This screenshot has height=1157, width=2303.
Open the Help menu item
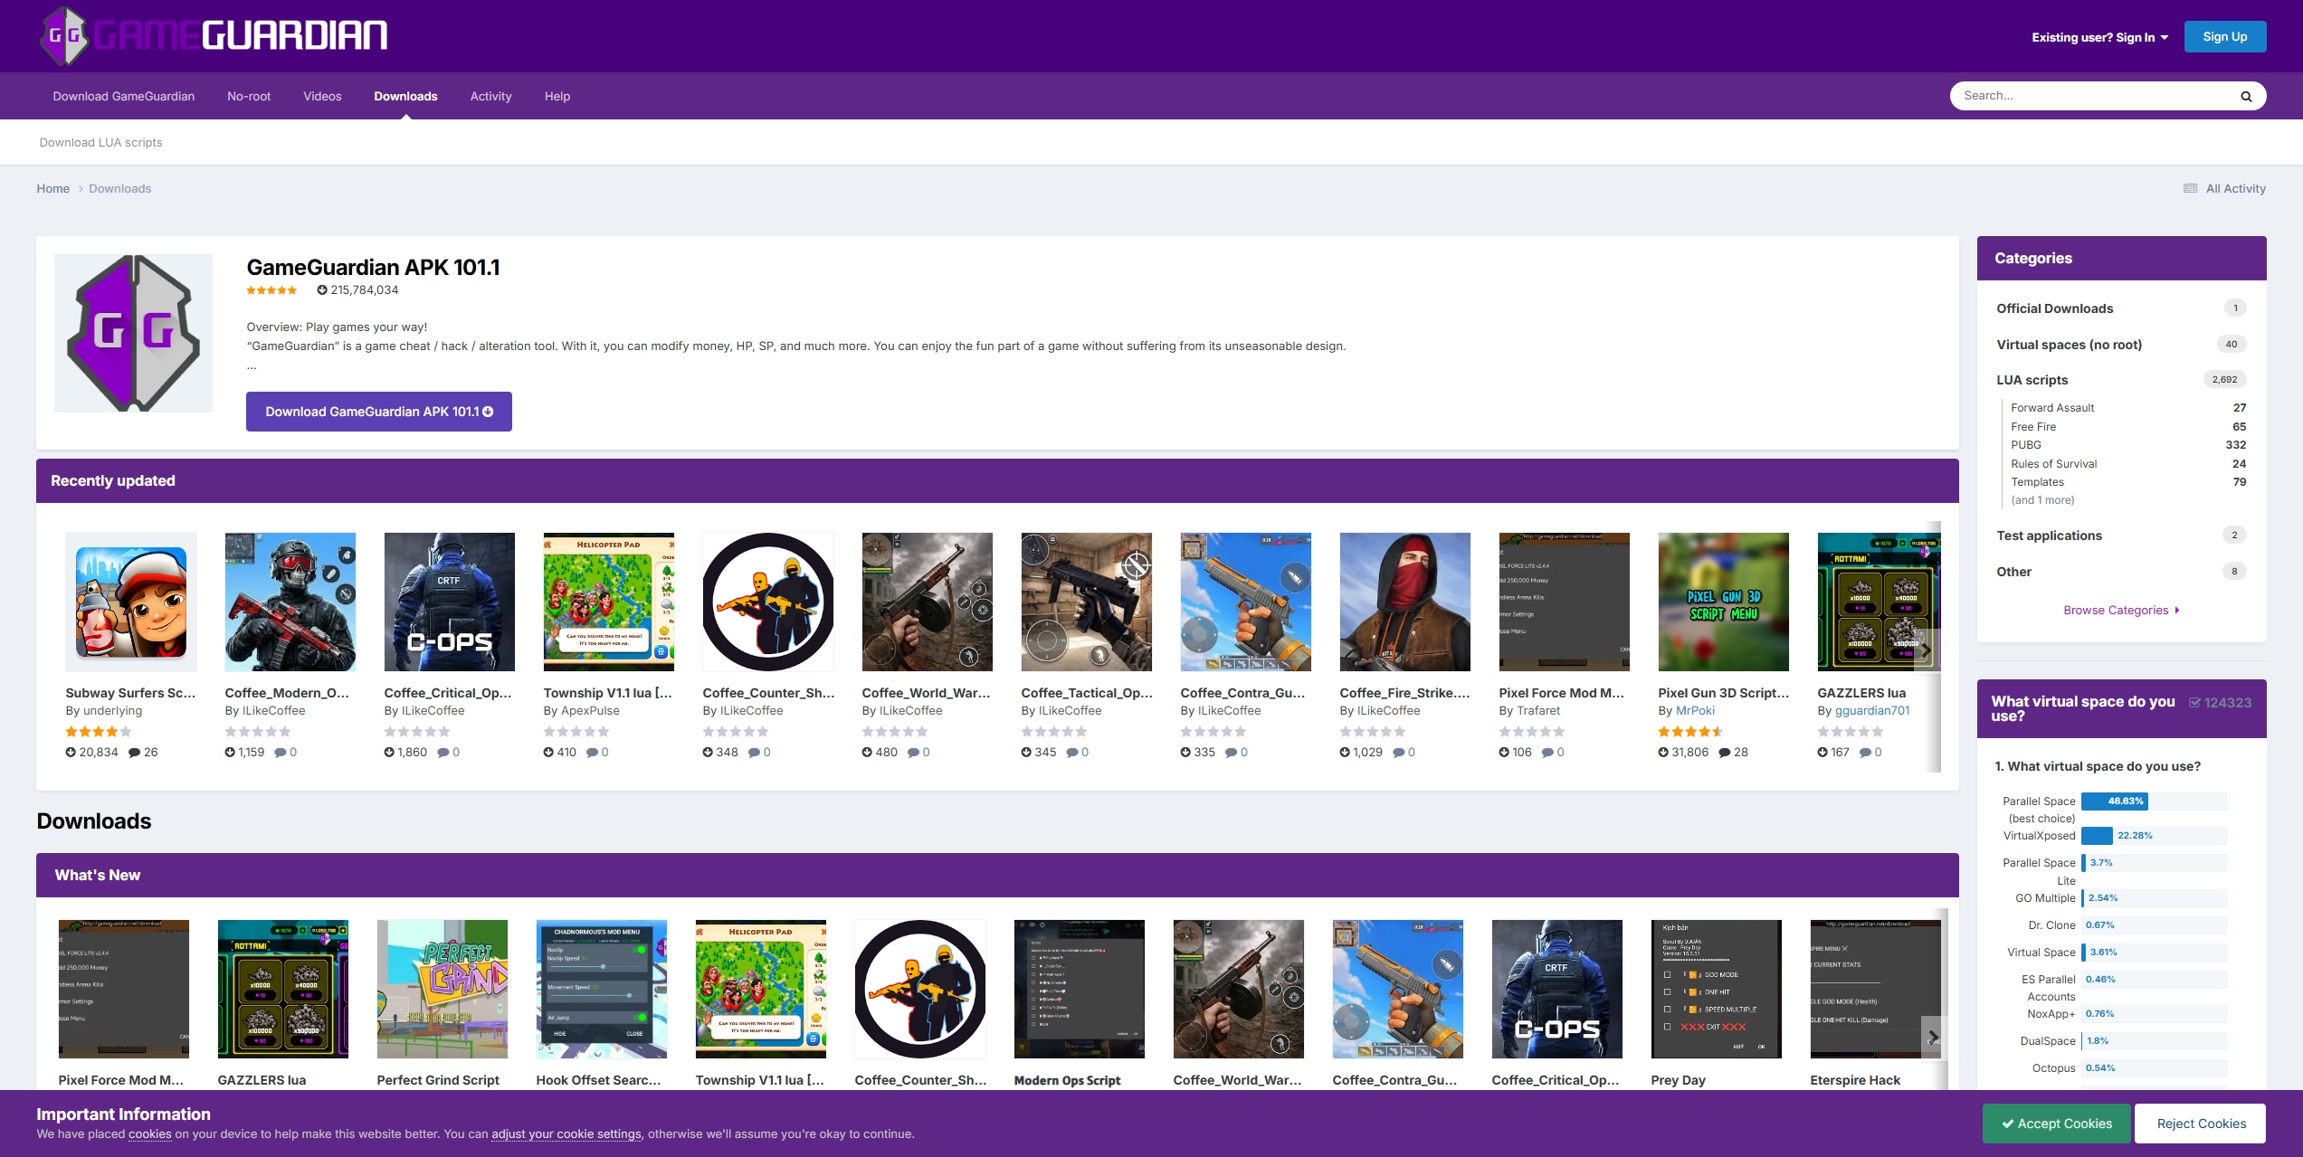point(557,96)
